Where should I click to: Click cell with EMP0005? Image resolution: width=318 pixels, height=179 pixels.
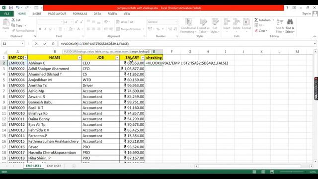pyautogui.click(x=17, y=86)
